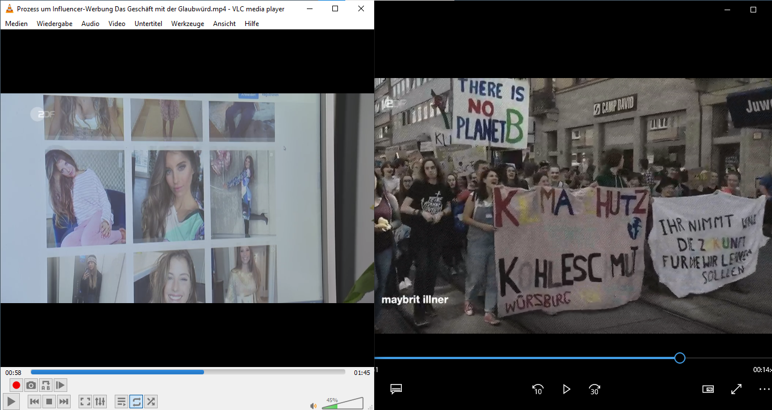Show the VLC playlist

coord(122,402)
